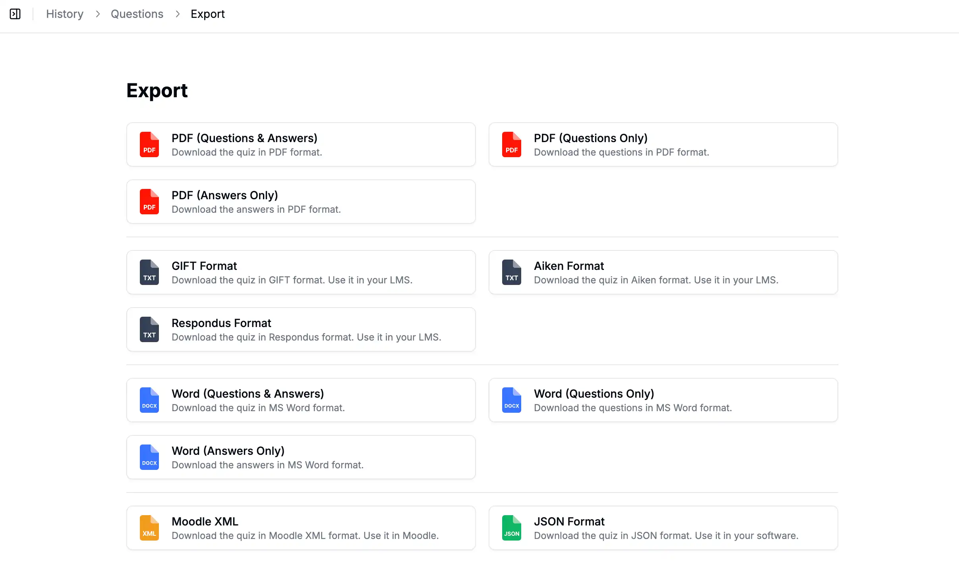
Task: Click DOCX icon for Word Questions Only
Action: (512, 400)
